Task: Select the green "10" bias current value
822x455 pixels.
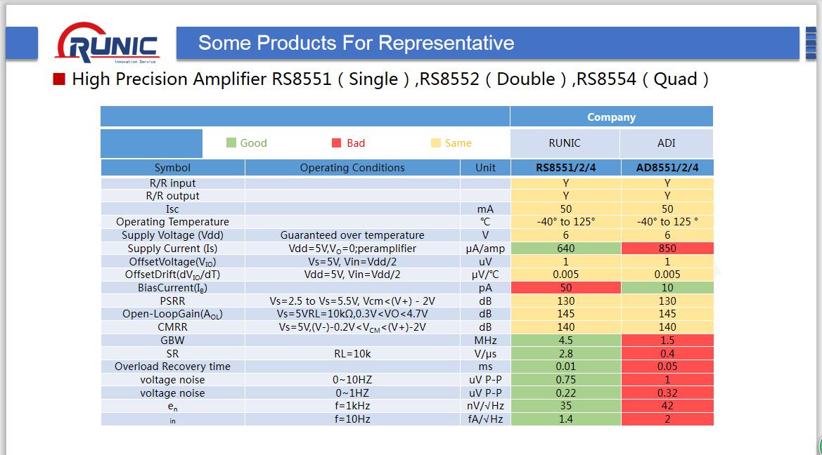Action: click(x=667, y=288)
